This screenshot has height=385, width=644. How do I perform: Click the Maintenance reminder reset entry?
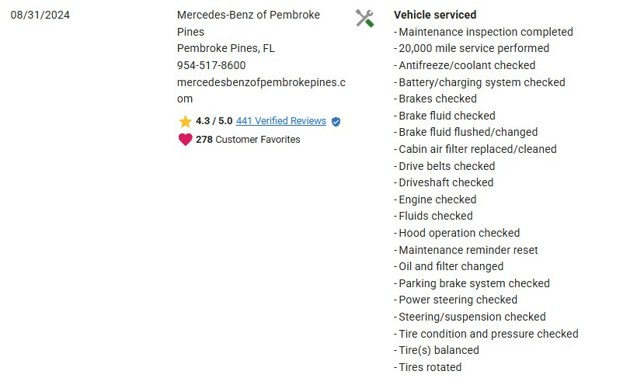[468, 250]
